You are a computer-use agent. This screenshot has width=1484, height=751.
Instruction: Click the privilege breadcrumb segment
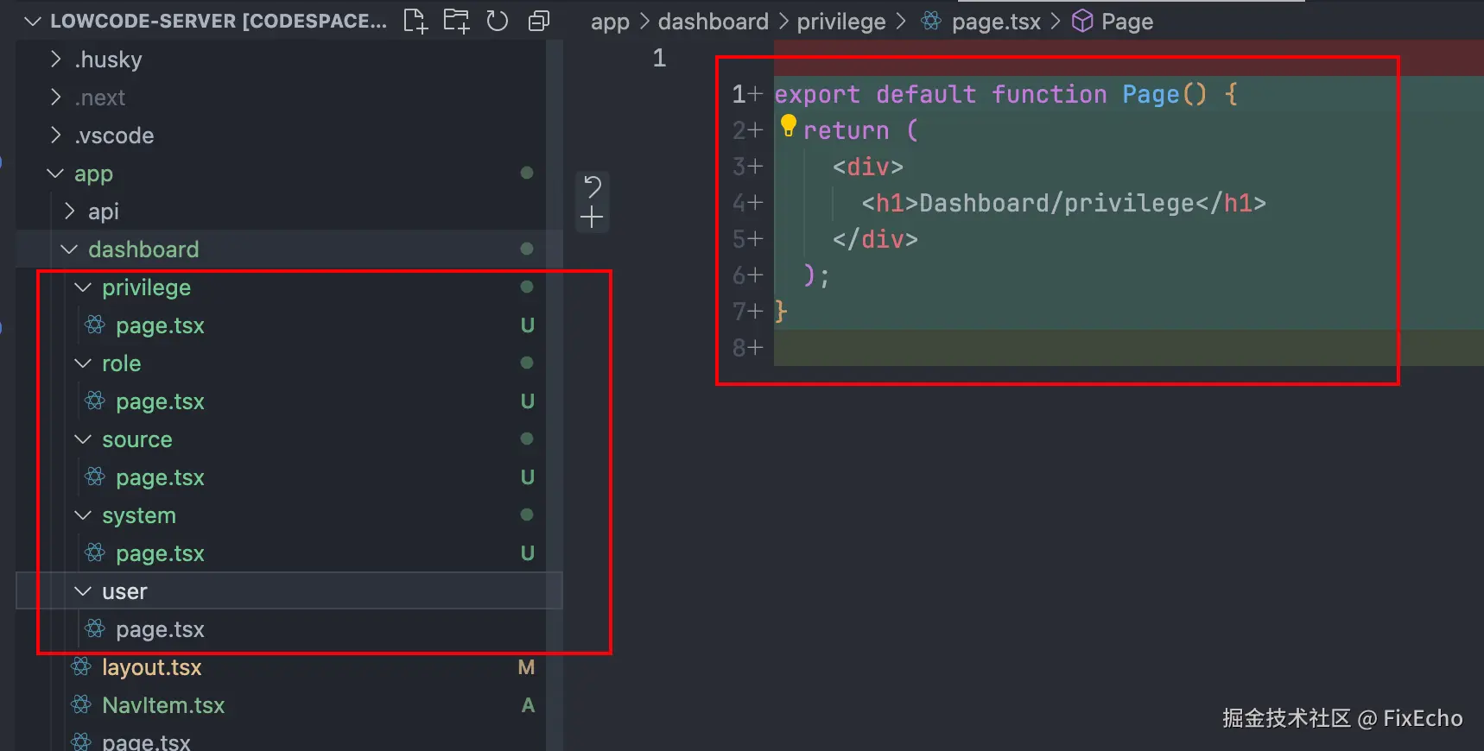841,22
